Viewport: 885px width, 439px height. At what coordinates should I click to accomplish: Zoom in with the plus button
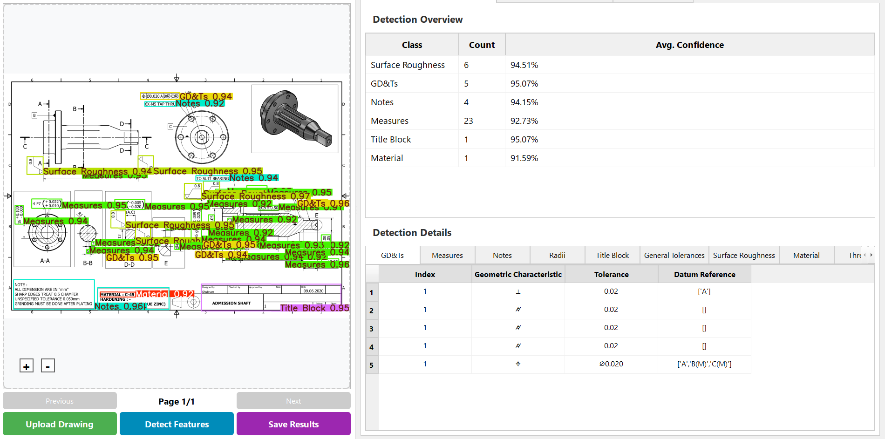(x=27, y=366)
